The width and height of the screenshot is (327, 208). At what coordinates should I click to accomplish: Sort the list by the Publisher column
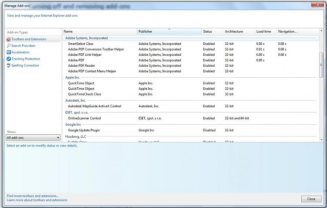pos(169,31)
